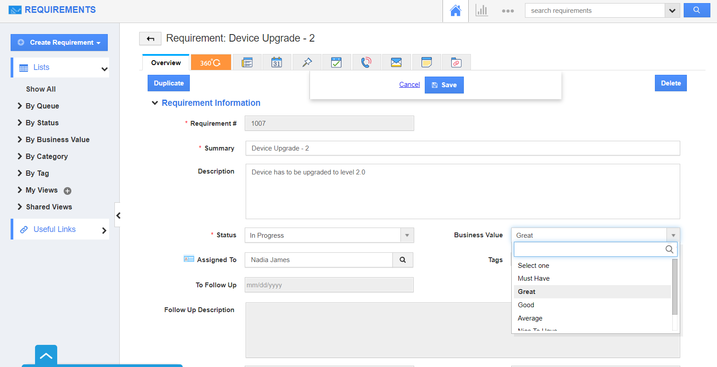Image resolution: width=717 pixels, height=367 pixels.
Task: Click the Business Value list scrollbar
Action: tap(675, 287)
